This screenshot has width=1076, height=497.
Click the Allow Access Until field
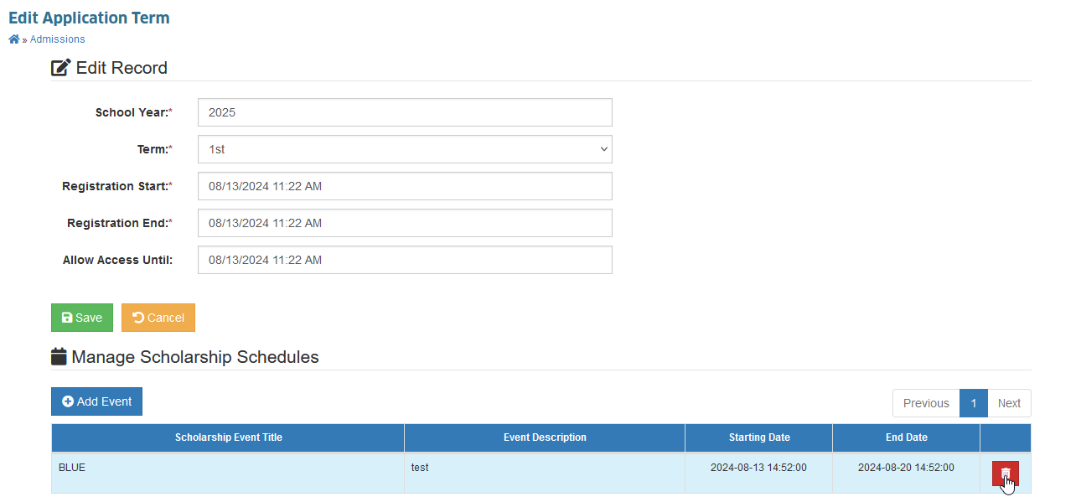405,260
